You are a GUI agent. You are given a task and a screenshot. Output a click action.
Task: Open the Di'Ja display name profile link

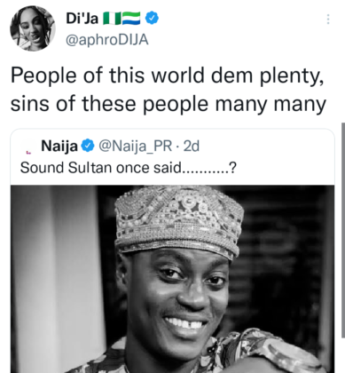(x=82, y=19)
